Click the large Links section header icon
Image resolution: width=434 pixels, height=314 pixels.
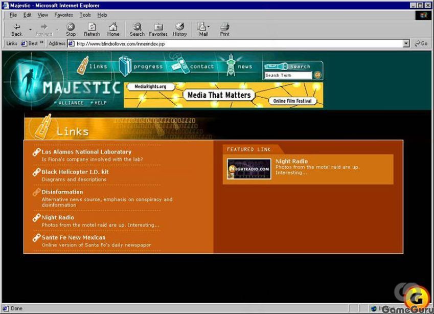[43, 127]
